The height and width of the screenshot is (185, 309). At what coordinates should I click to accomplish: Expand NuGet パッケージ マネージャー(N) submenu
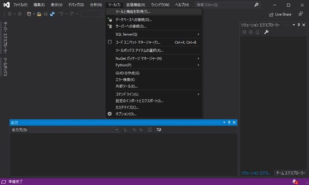154,58
